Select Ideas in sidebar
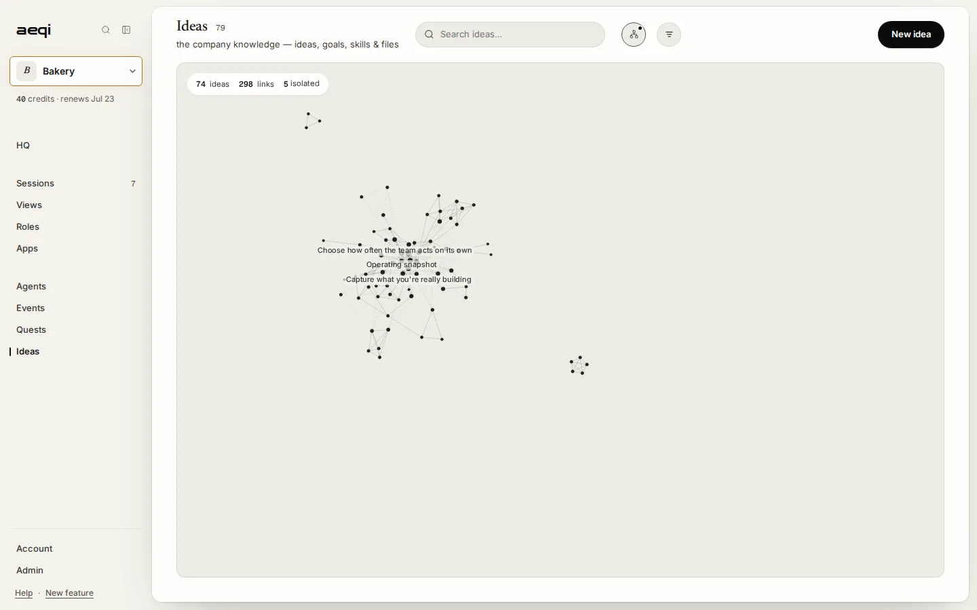 pyautogui.click(x=28, y=351)
